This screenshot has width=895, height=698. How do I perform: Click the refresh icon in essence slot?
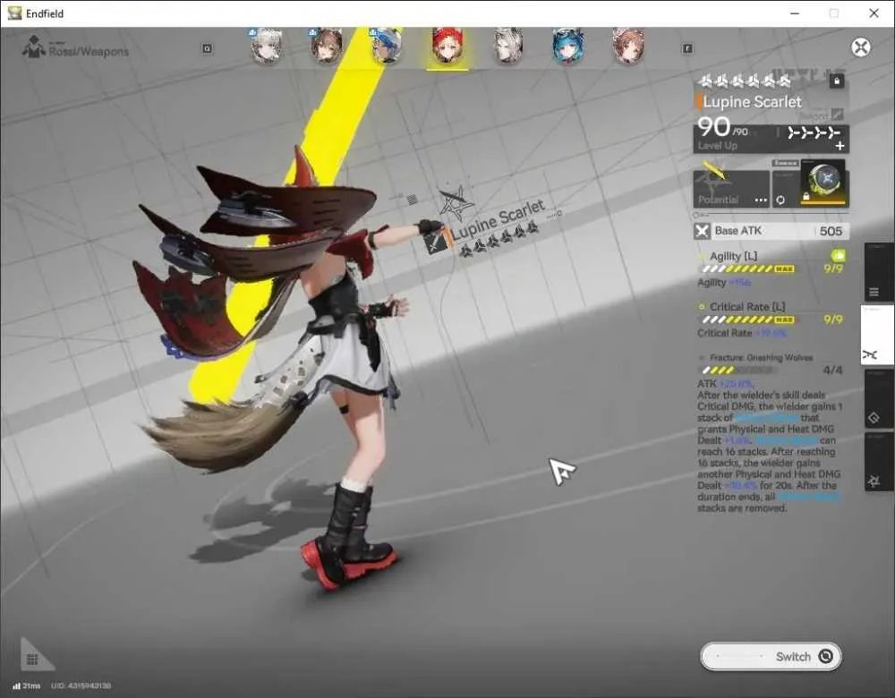click(x=780, y=200)
